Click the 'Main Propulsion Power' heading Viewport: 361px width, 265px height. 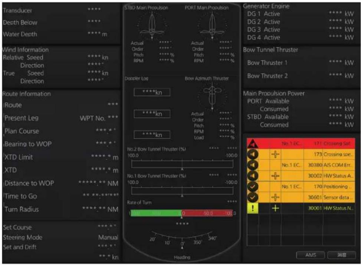point(274,93)
